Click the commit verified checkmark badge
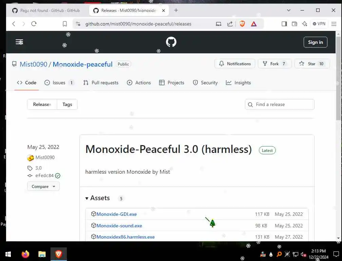This screenshot has width=342, height=261. 58,176
